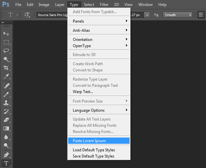The height and width of the screenshot is (168, 206).
Task: Choose Warp Text from Type menu
Action: tap(99, 92)
